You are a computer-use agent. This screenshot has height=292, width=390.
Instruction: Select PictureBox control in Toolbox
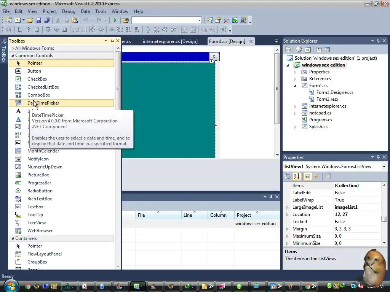61,175
